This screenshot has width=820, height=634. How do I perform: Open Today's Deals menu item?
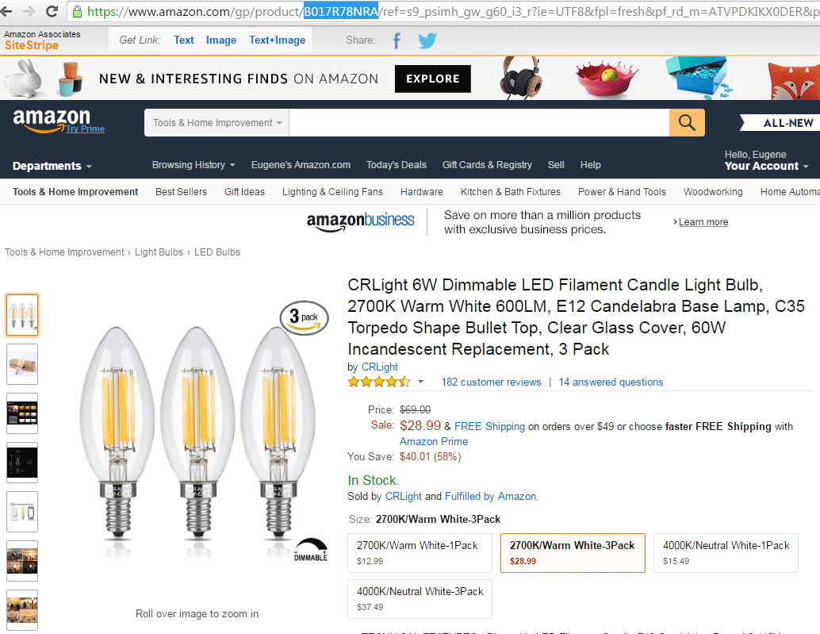point(396,165)
